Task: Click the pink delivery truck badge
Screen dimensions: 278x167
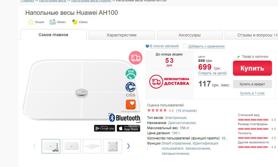Action: [x=136, y=58]
